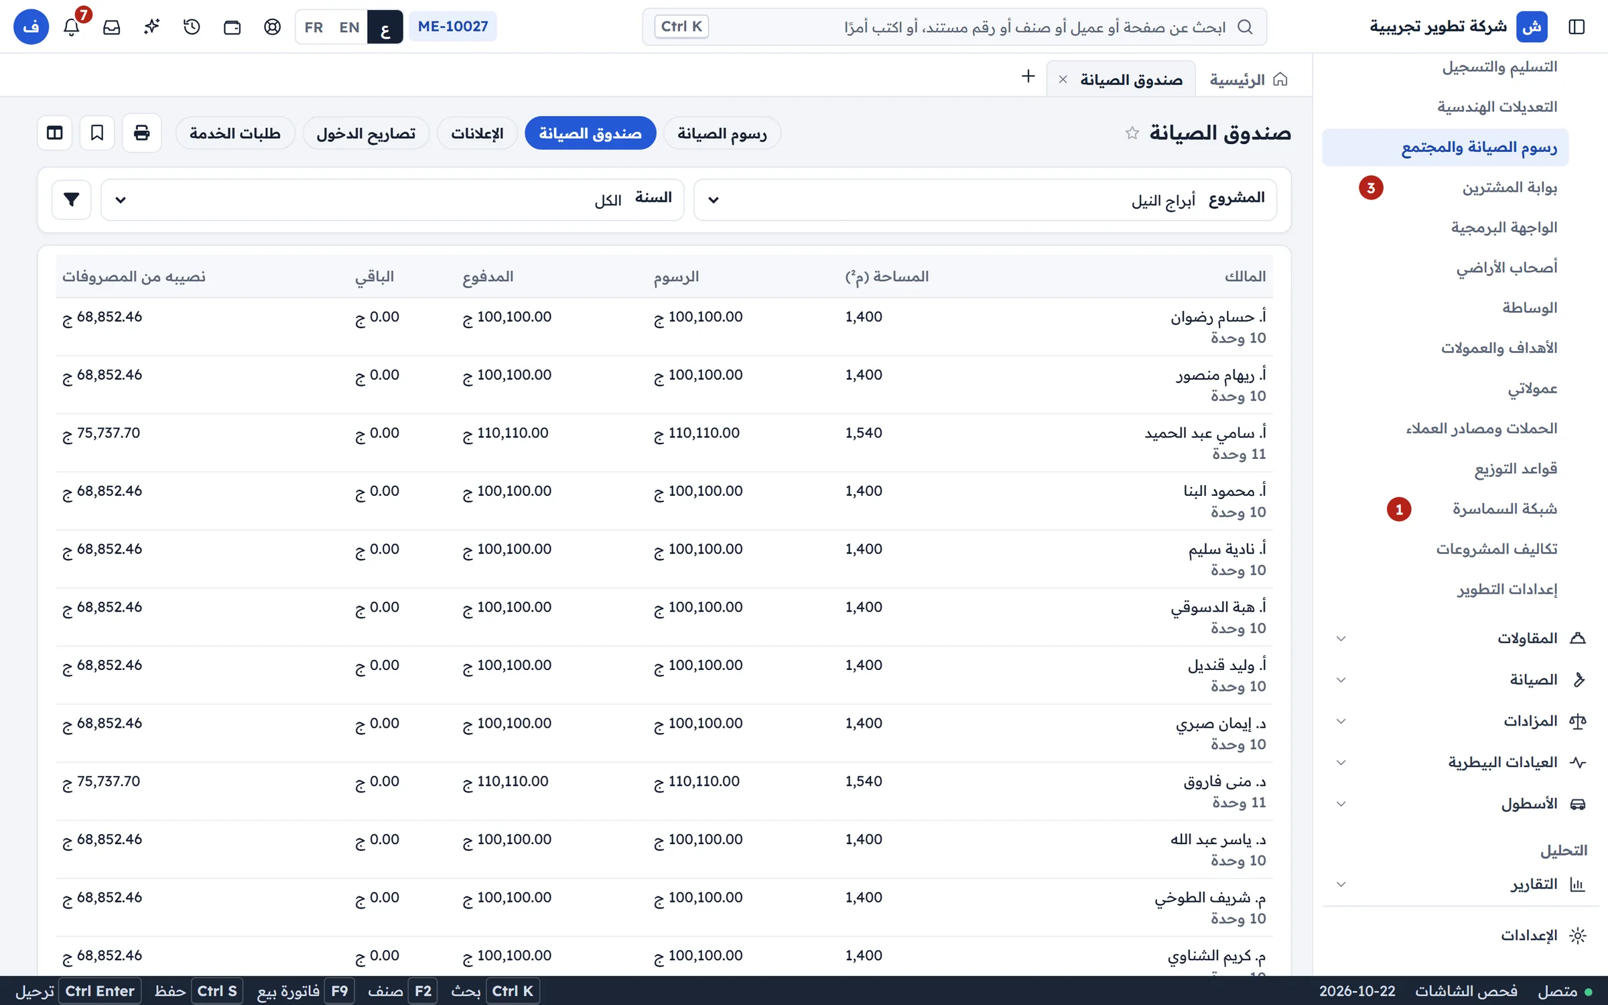Open the inbox tray icon
1608x1005 pixels.
[112, 27]
